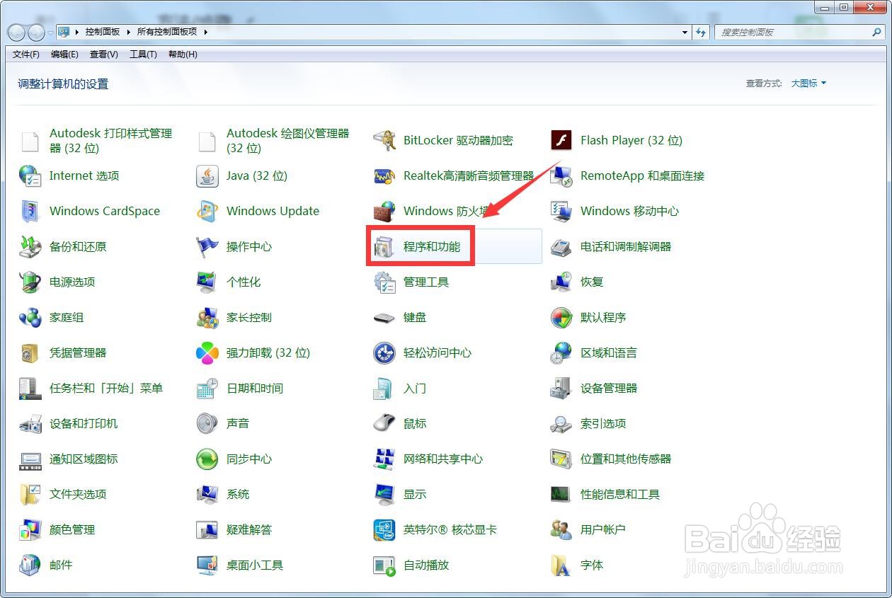
Task: Click the BitLocker 驱动器加密 icon
Action: coord(384,140)
